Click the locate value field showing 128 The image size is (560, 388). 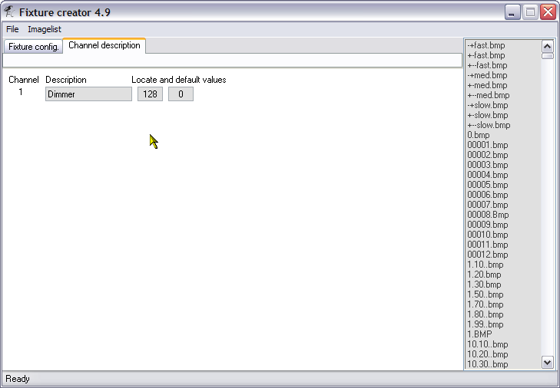pos(150,94)
